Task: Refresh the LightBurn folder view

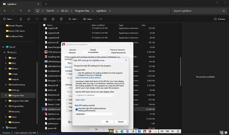Action: click(29, 11)
